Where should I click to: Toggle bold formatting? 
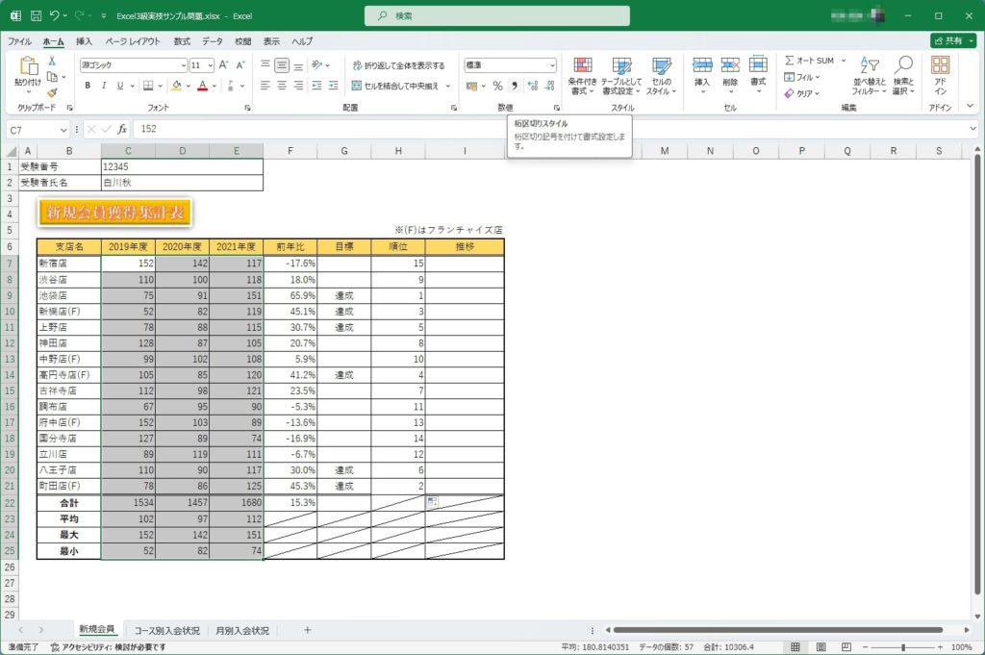(x=88, y=86)
